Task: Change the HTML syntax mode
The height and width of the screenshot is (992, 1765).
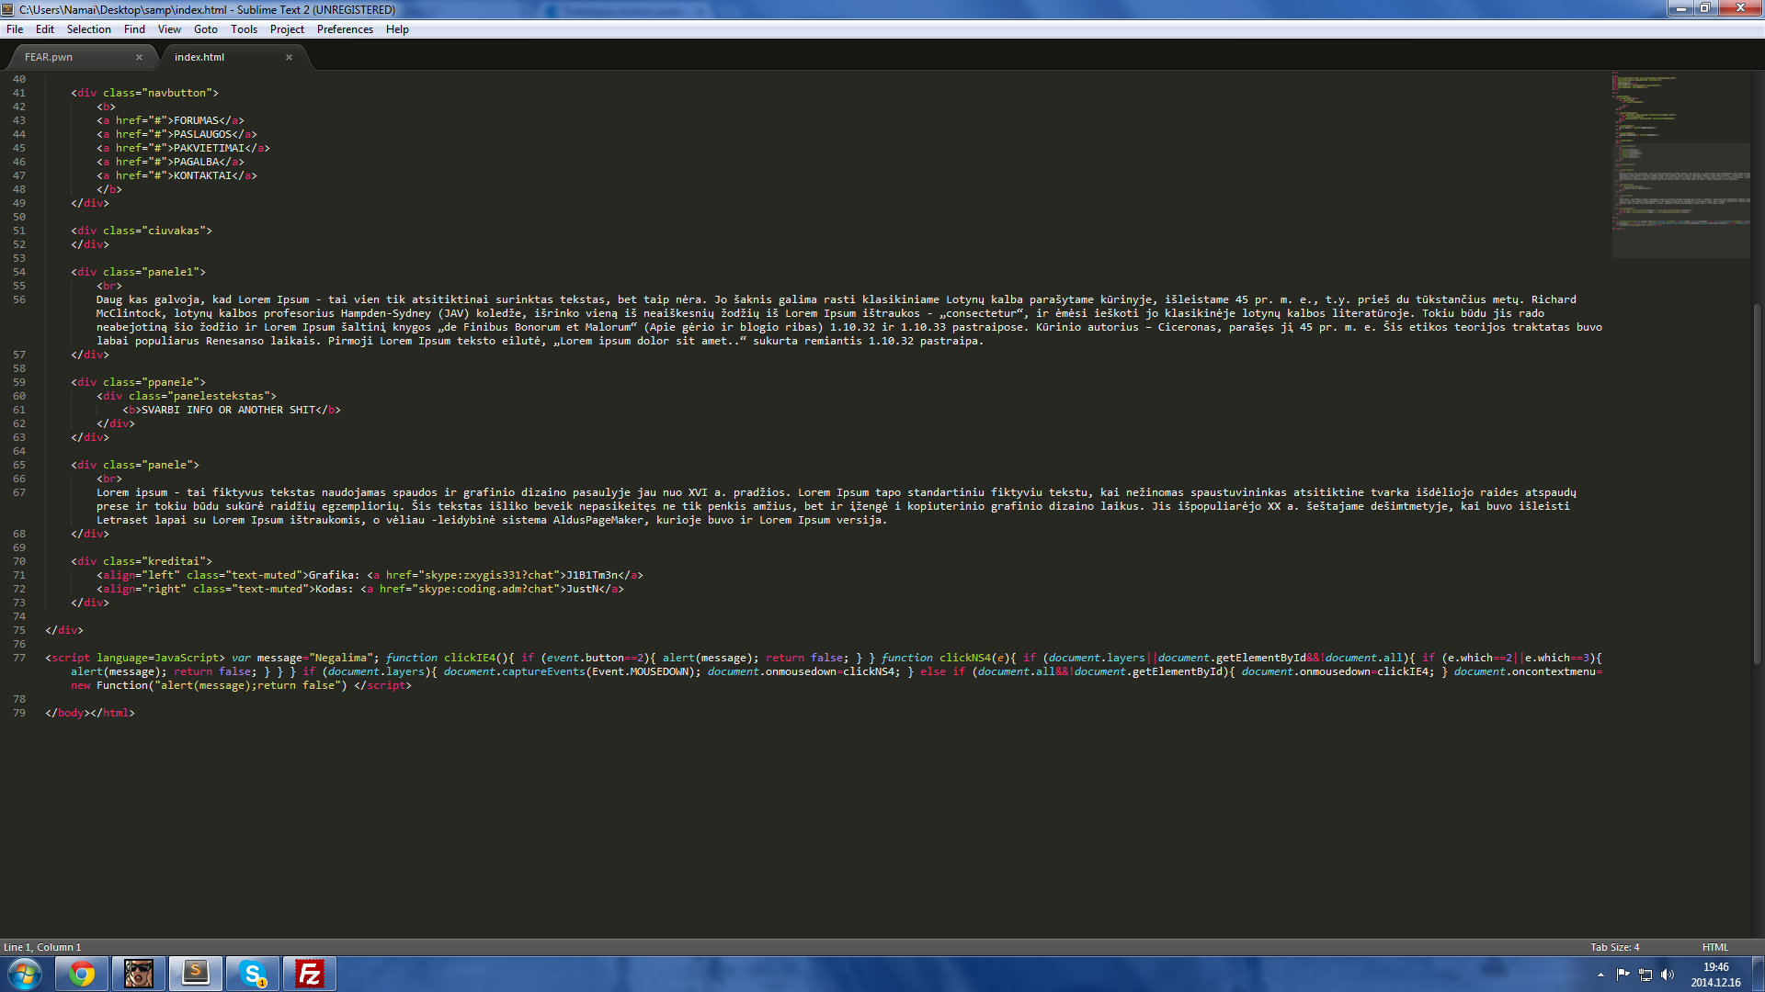Action: pyautogui.click(x=1714, y=947)
